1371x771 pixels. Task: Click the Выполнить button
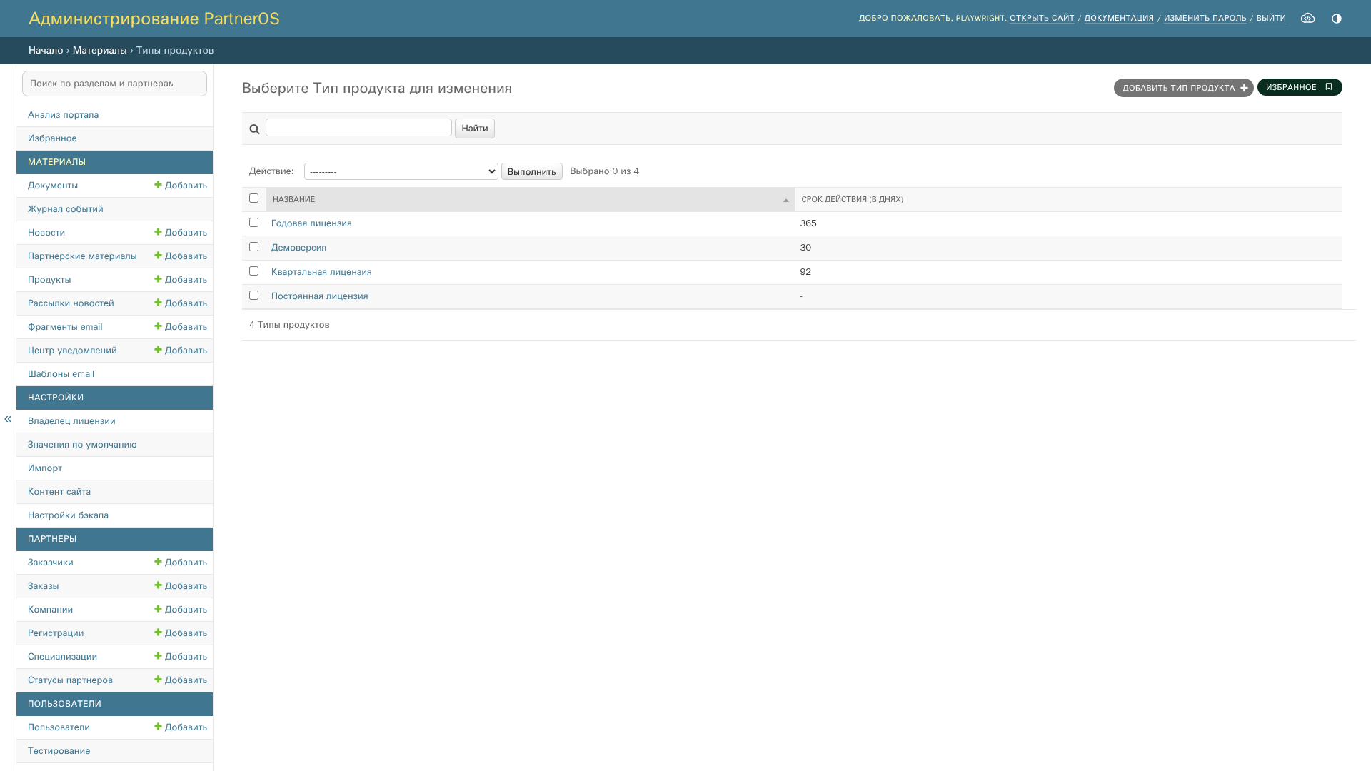[x=531, y=171]
